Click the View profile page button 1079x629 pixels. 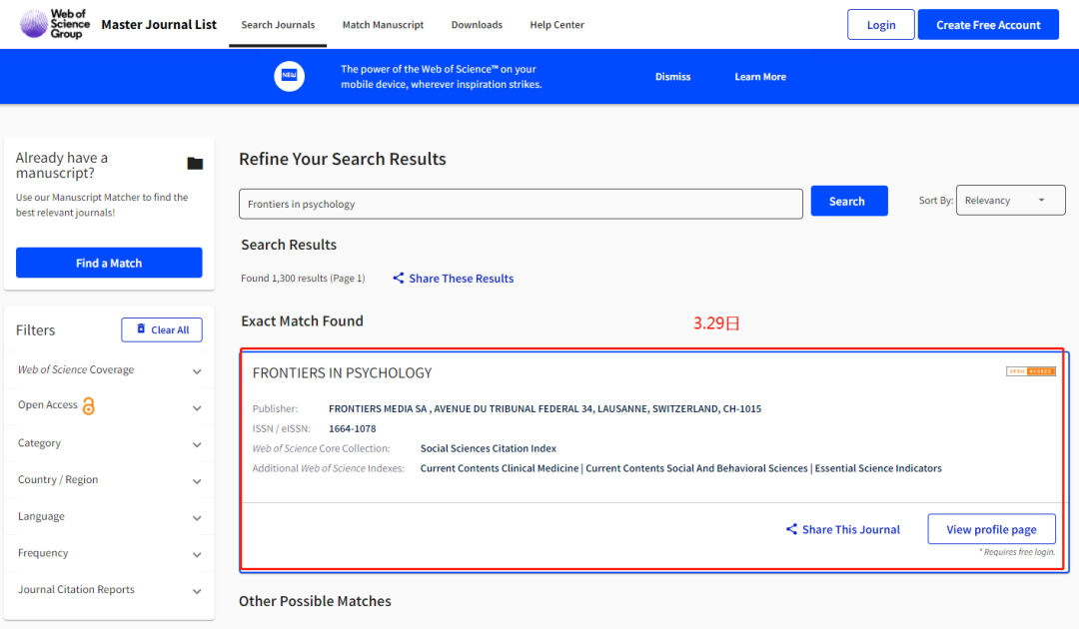[x=991, y=529]
